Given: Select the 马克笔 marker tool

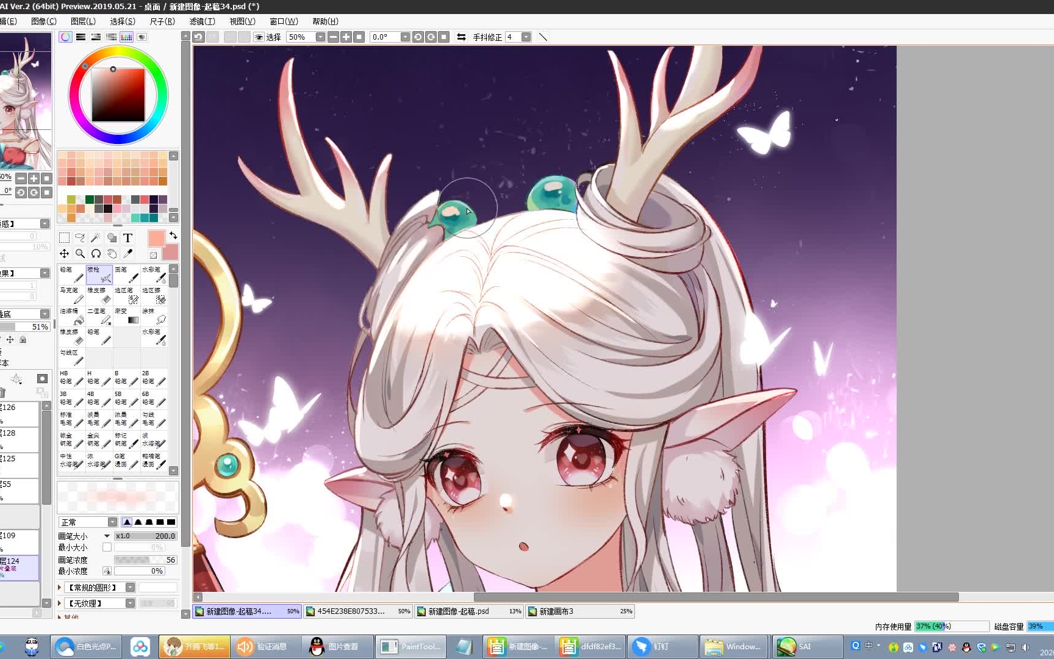Looking at the screenshot, I should pyautogui.click(x=71, y=295).
